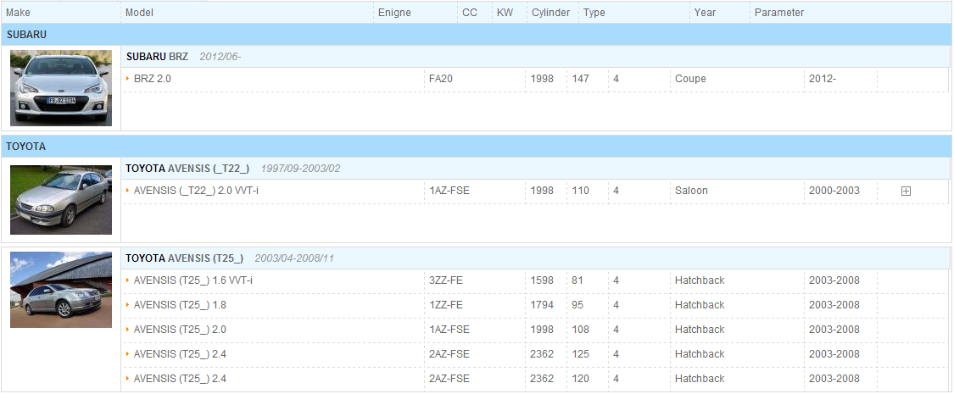
Task: Expand parameters for AVENSIS (_T22_) 2.0 VVT-i
Action: pyautogui.click(x=906, y=191)
